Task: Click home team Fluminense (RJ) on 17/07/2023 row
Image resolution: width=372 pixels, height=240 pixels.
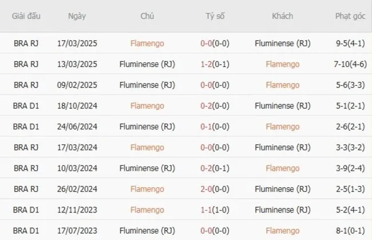Action: coord(147,230)
